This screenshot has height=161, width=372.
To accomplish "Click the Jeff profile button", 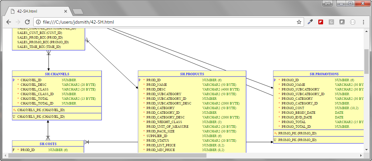I will (x=327, y=3).
